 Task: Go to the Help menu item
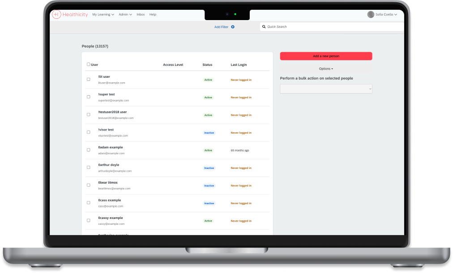[x=153, y=14]
